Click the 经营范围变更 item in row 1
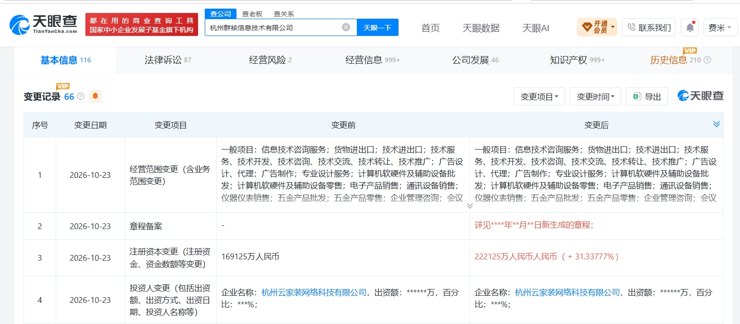This screenshot has height=324, width=740. click(170, 175)
